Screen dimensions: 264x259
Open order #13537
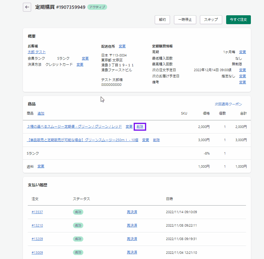point(37,212)
